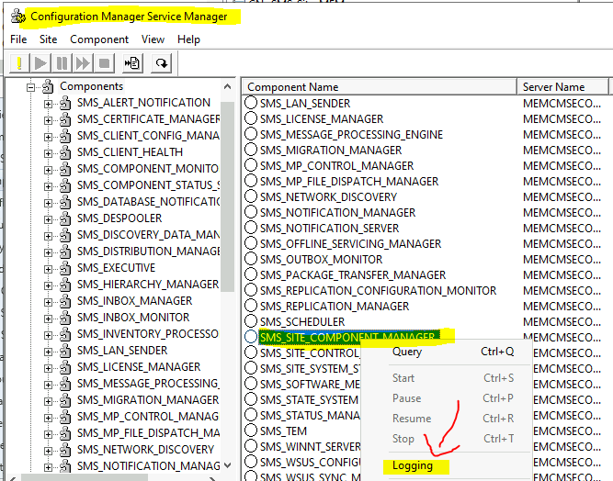Click the icon beside SMS_DESPOOLER in the tree

coord(65,218)
